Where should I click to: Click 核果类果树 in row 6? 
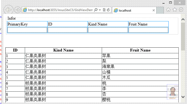[36, 83]
